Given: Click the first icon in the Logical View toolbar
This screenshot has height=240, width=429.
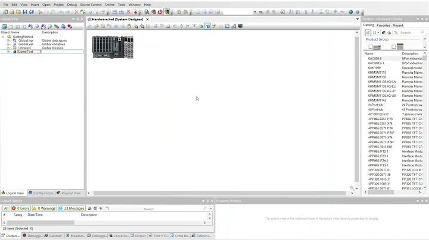Looking at the screenshot, I should pos(4,27).
